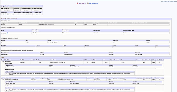Click Pooled/Unitized header in first Fields table
This screenshot has height=92, width=177.
point(160,60)
